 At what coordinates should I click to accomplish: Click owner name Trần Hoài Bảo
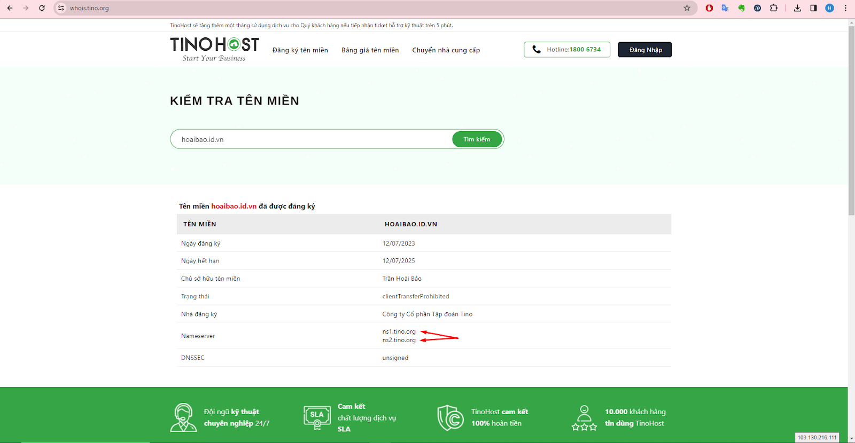pos(402,279)
